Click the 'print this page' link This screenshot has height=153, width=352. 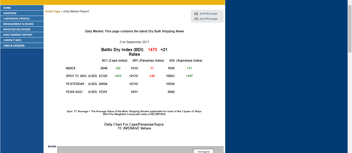click(208, 14)
